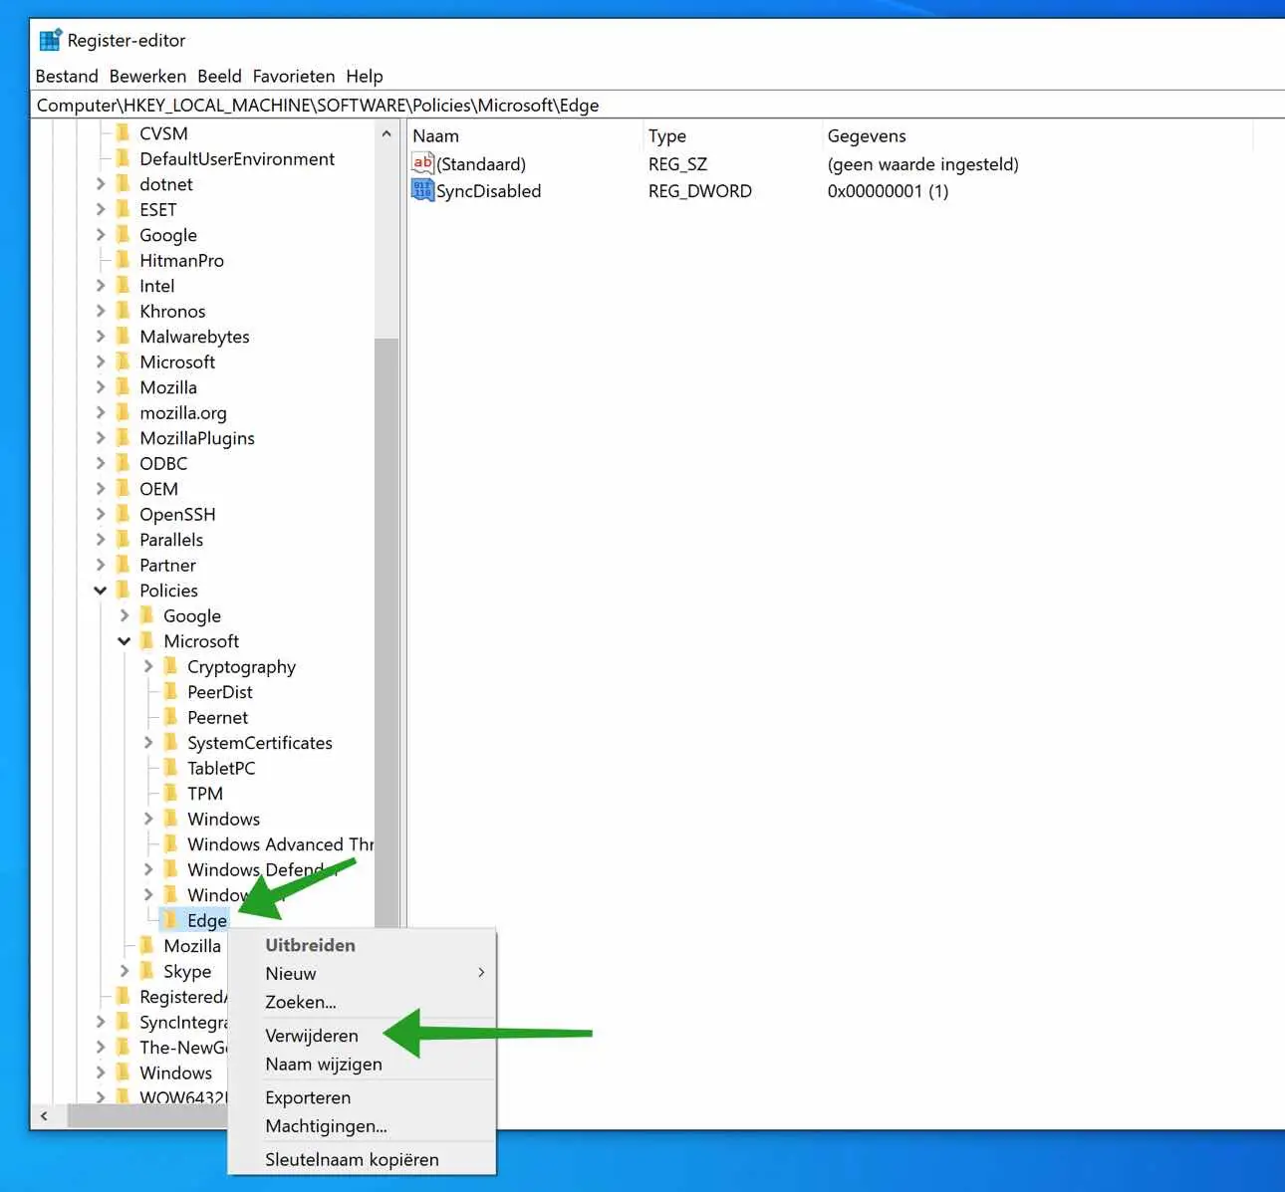Click the PeerDist folder icon

[171, 692]
